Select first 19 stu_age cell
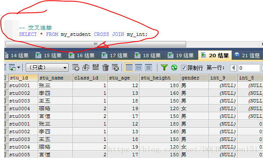The image size is (263, 158). click(x=123, y=108)
